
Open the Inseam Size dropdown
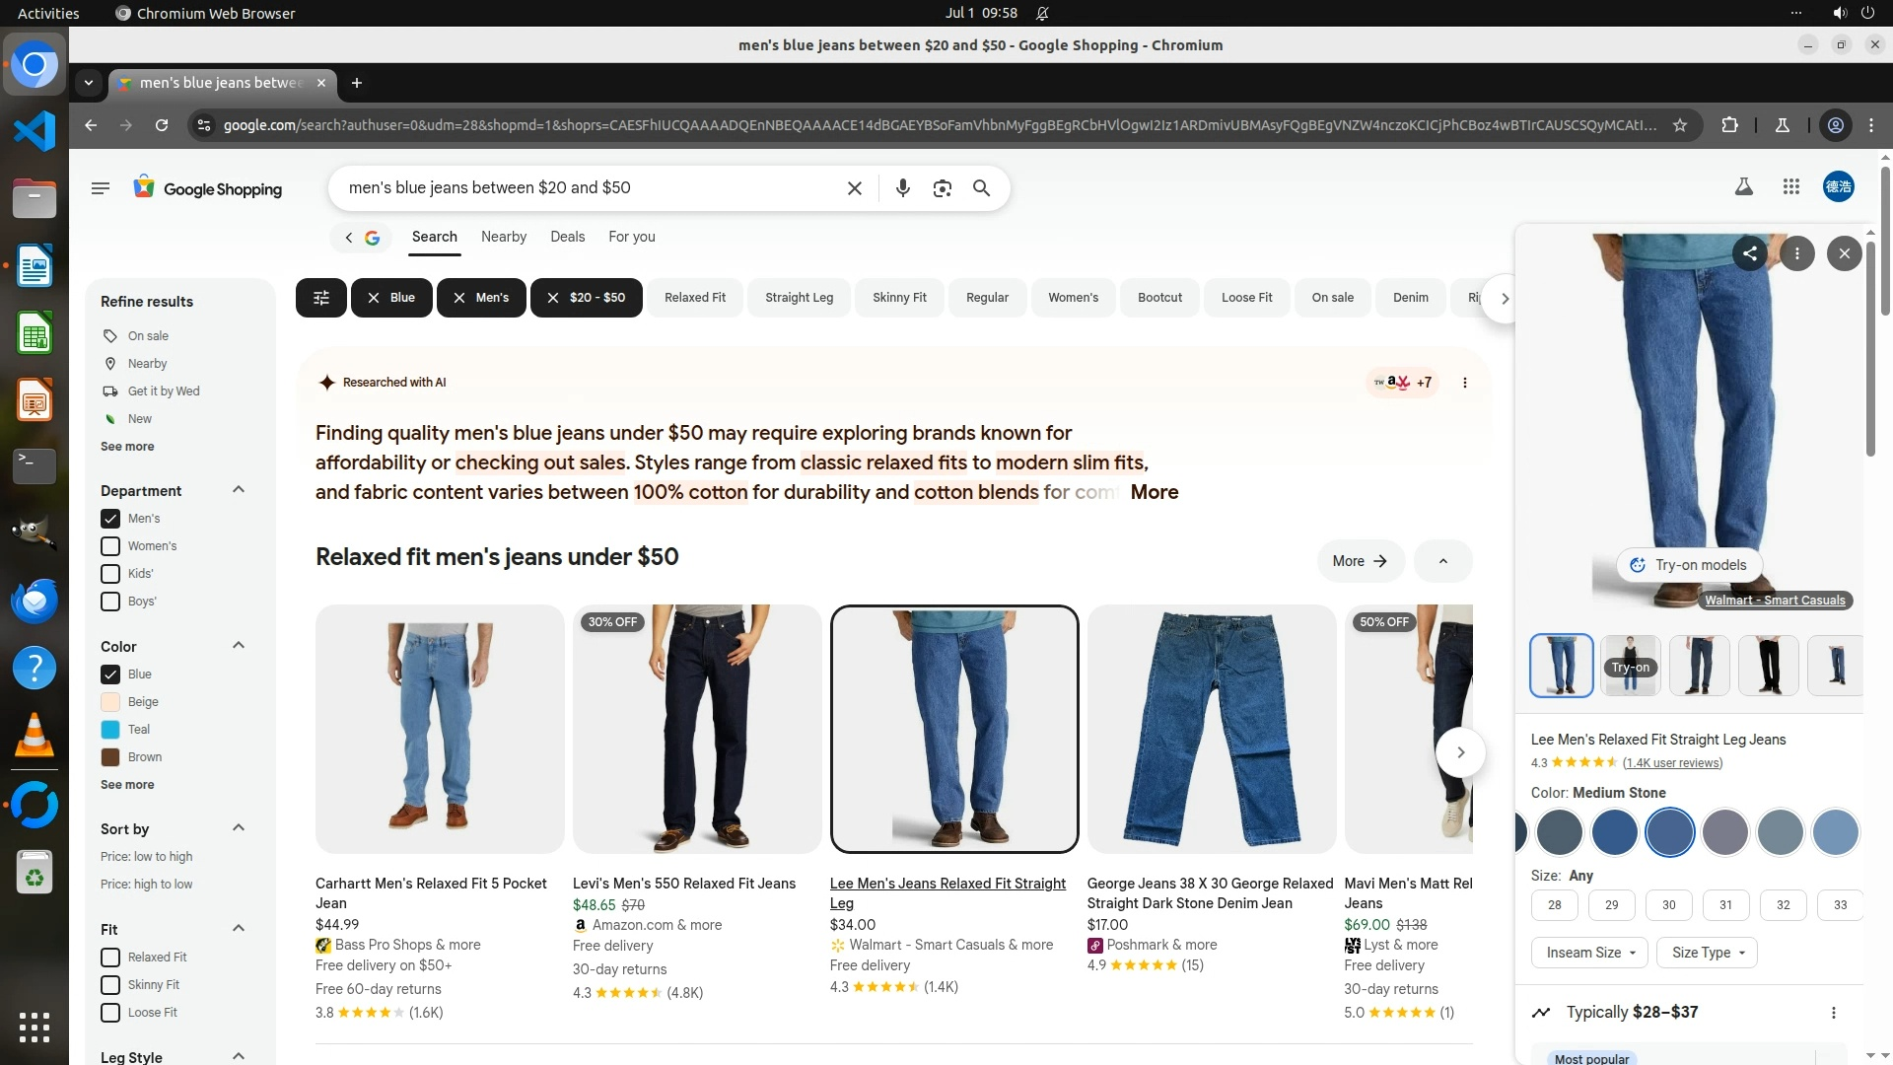[x=1589, y=953]
